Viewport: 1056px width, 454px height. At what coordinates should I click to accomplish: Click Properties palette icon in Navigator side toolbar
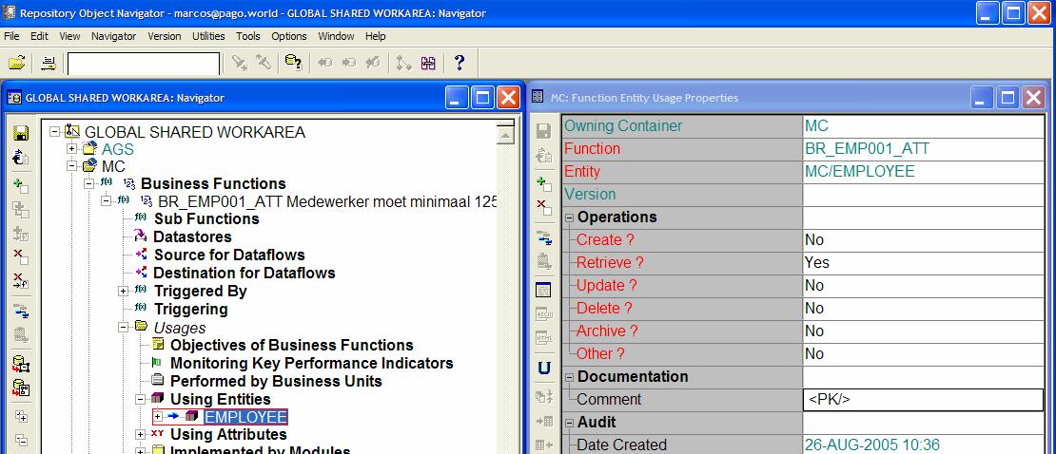(21, 311)
